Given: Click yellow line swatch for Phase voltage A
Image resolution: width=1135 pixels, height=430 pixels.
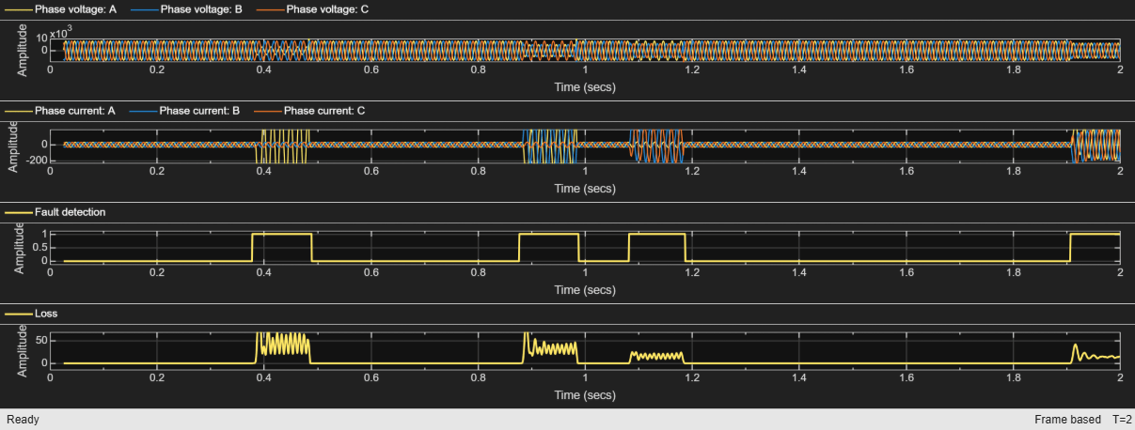Looking at the screenshot, I should 18,9.
